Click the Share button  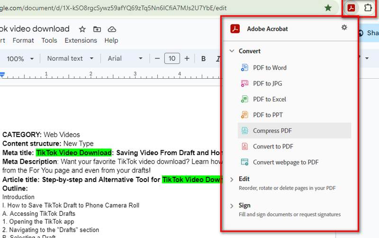pyautogui.click(x=369, y=33)
